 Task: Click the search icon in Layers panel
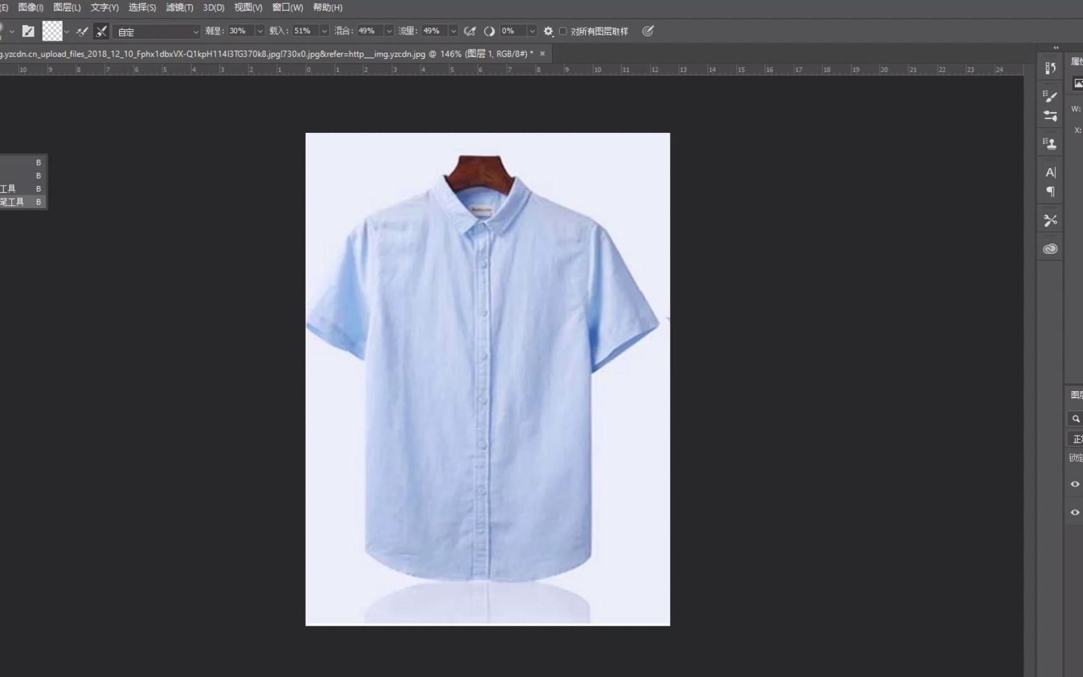[x=1075, y=418]
